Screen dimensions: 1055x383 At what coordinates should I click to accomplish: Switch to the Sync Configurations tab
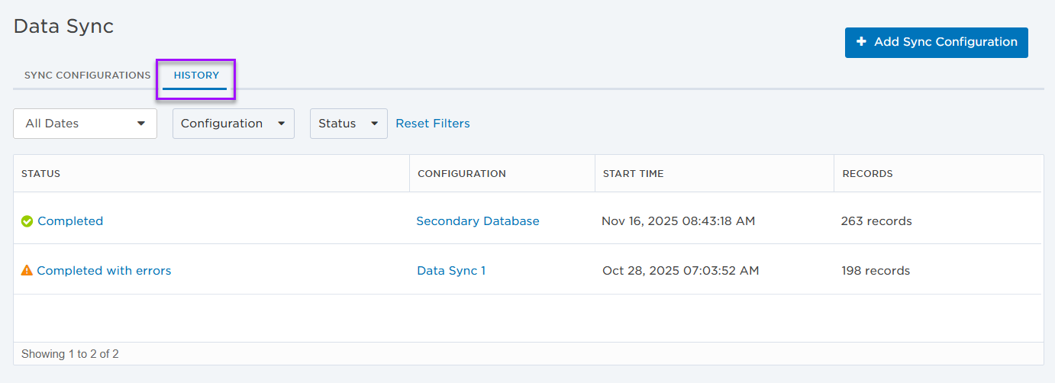87,76
